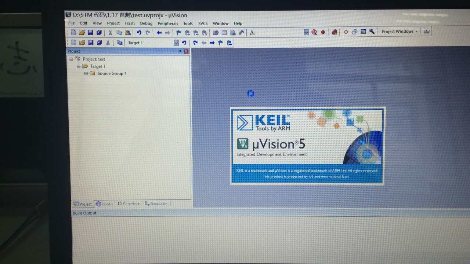
Task: Open the Peripherals menu
Action: (x=168, y=23)
